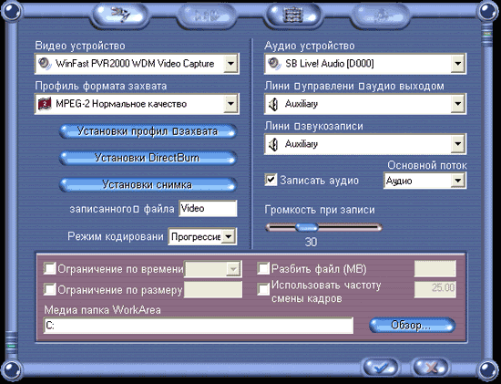501x384 pixels.
Task: Click the recording volume slider handle
Action: coord(306,227)
